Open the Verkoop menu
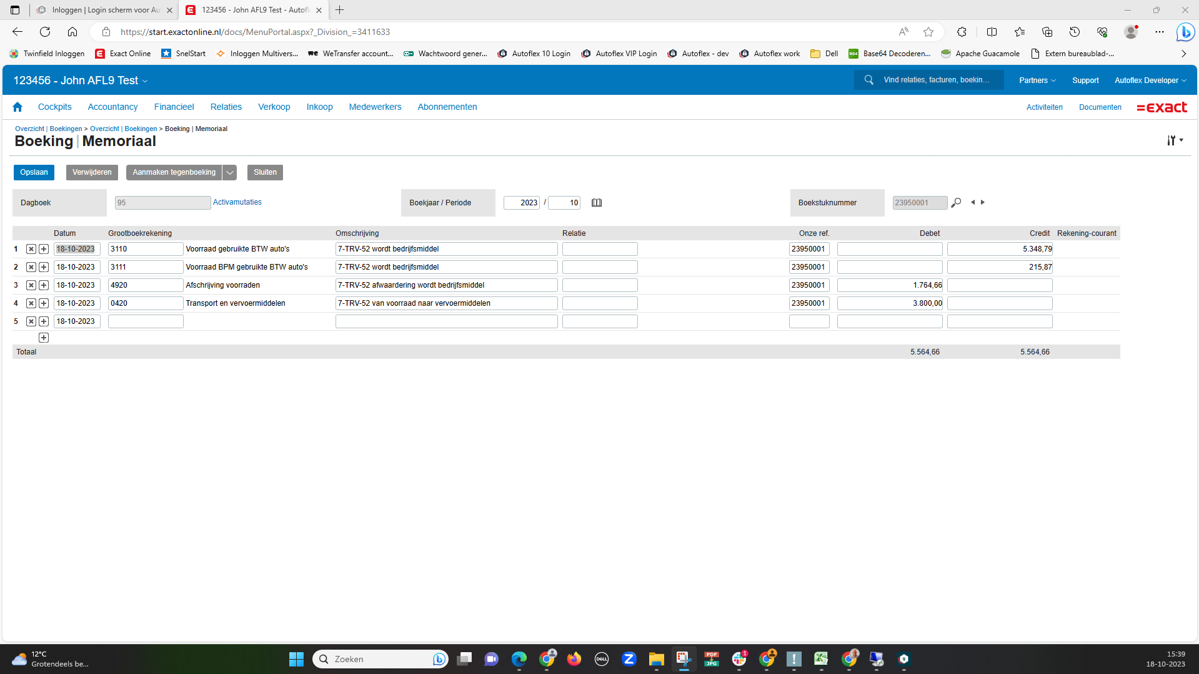This screenshot has width=1199, height=674. click(x=274, y=107)
